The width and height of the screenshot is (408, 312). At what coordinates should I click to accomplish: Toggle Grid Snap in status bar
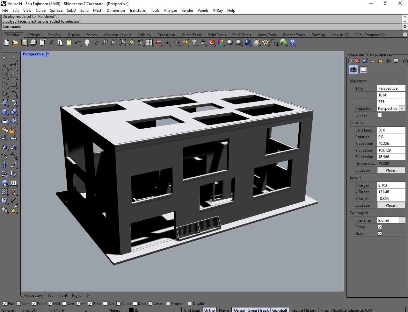192,310
